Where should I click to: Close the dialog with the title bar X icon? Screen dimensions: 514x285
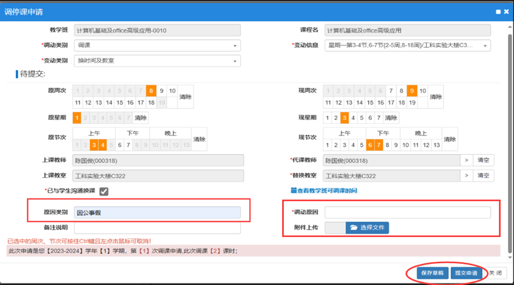(506, 12)
